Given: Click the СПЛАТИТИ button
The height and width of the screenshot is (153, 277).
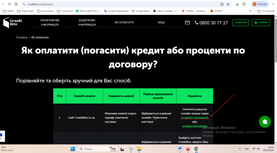Looking at the screenshot, I should coord(241,22).
